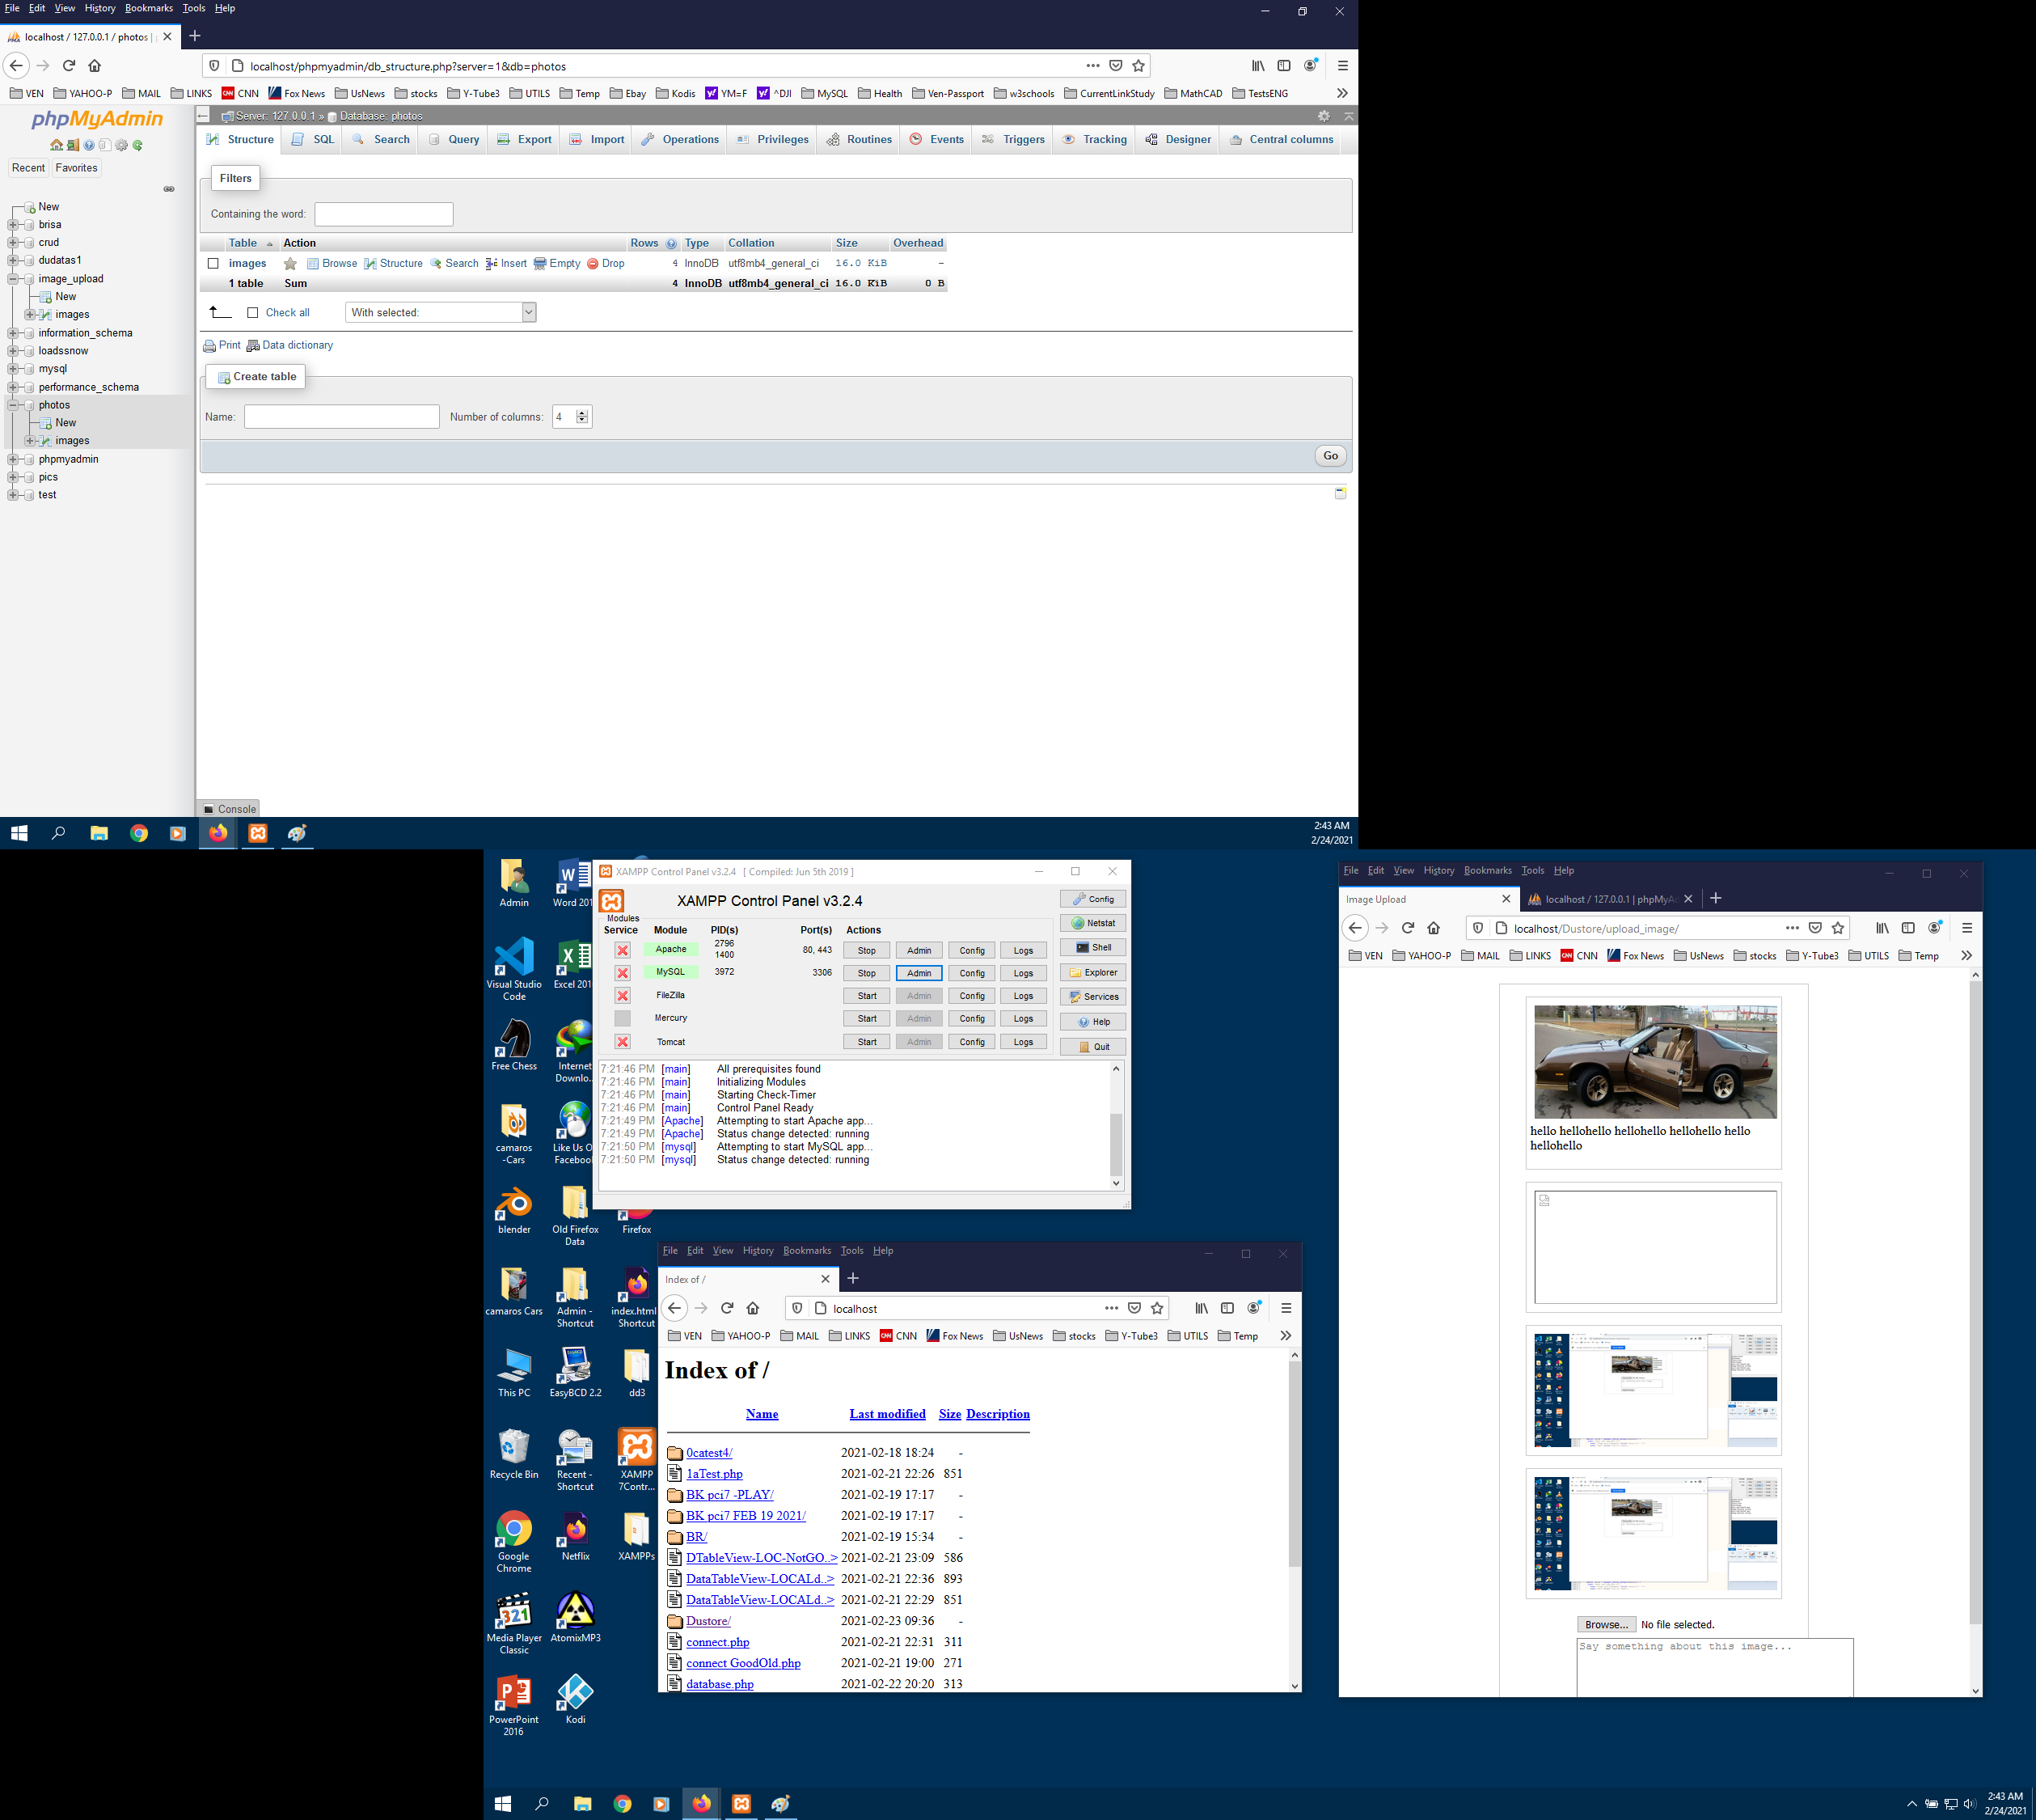Screen dimensions: 2036x1820
Task: Open the Print icon link
Action: pyautogui.click(x=209, y=346)
